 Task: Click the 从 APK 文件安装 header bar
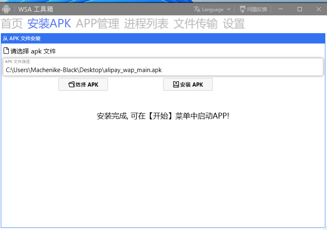[163, 39]
